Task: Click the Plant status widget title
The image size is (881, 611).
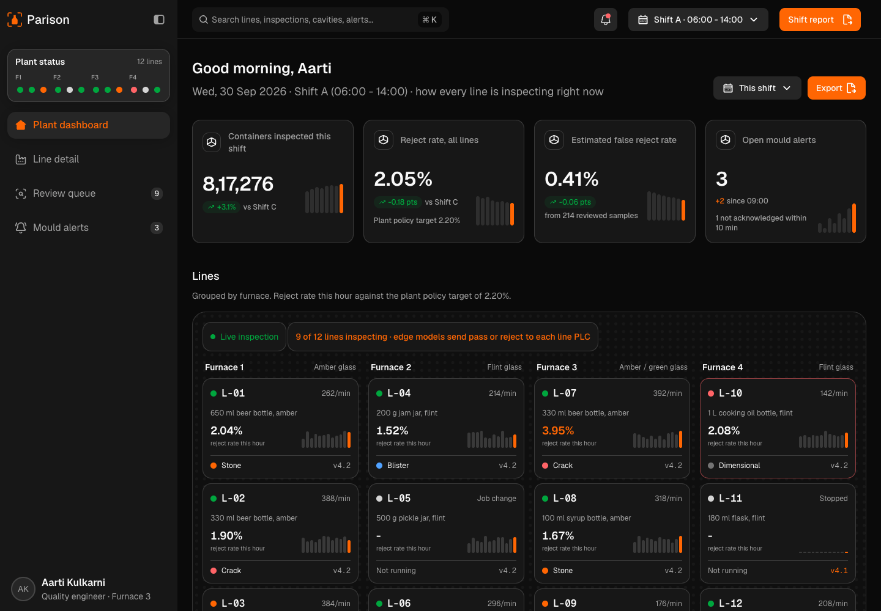Action: click(40, 62)
